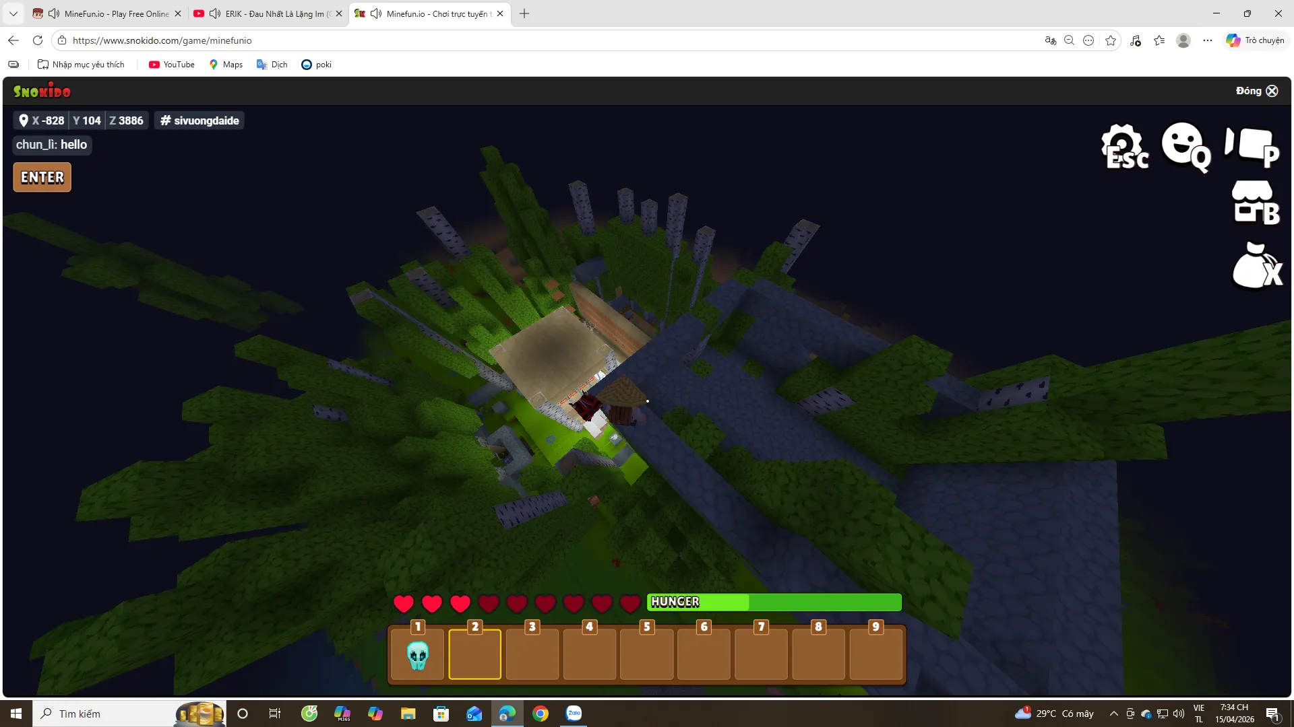This screenshot has height=727, width=1294.
Task: Open Microsoft Store from taskbar
Action: pos(441,714)
